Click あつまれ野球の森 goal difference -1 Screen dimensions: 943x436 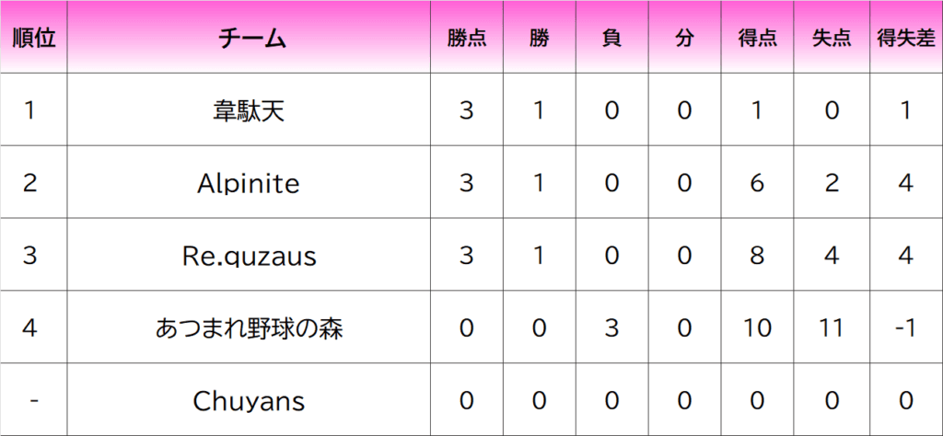(905, 328)
